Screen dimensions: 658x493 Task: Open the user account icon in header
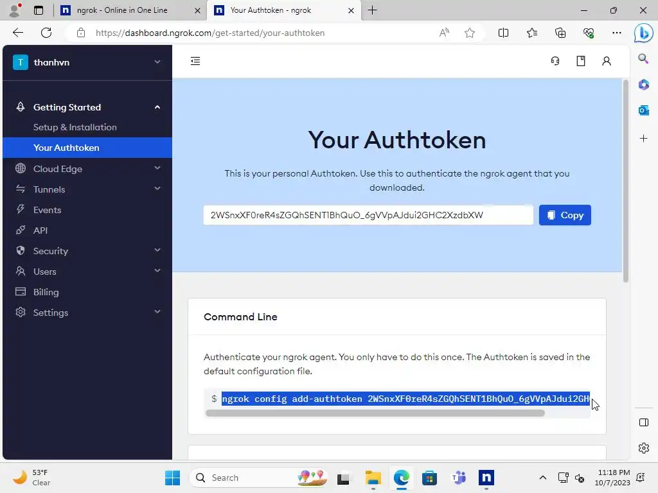coord(607,61)
